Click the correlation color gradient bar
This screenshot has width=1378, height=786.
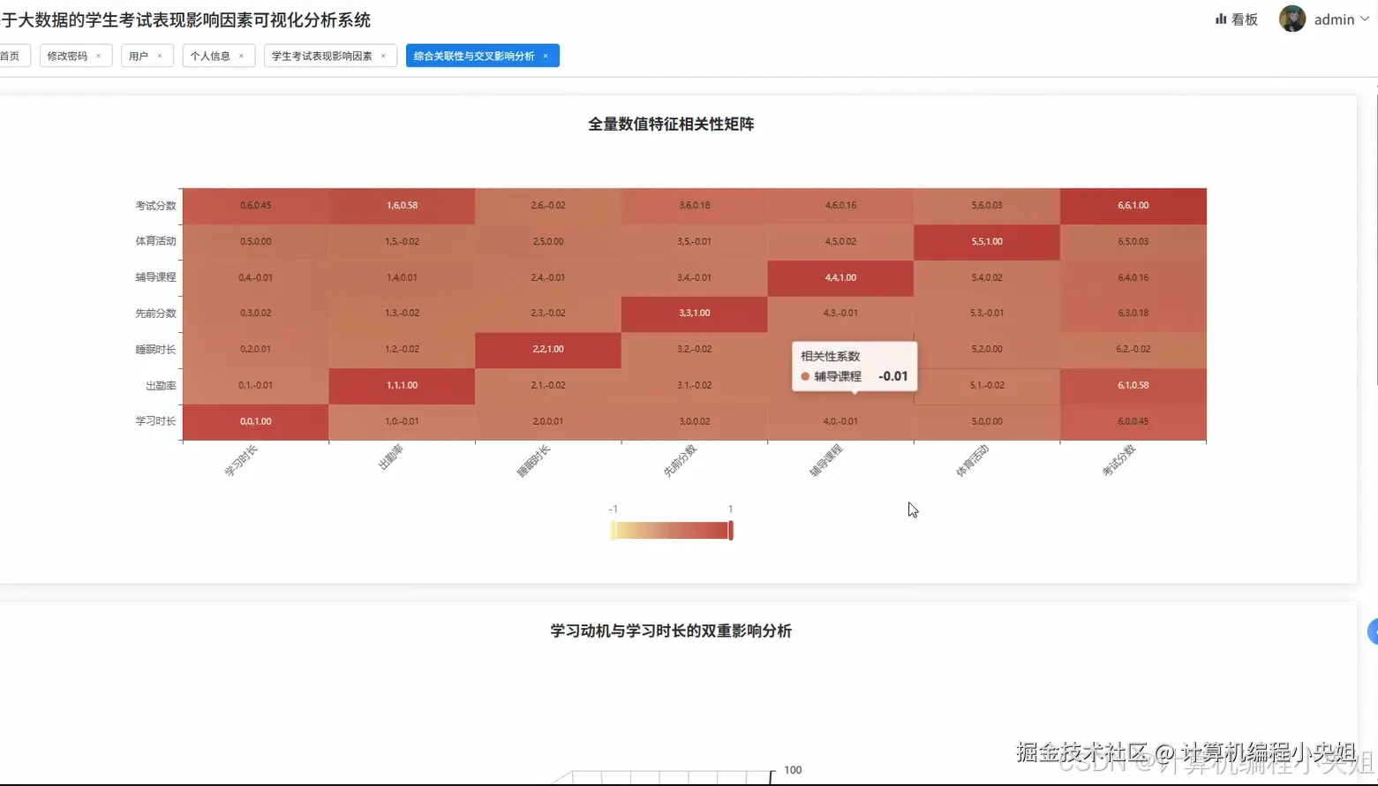pos(672,530)
